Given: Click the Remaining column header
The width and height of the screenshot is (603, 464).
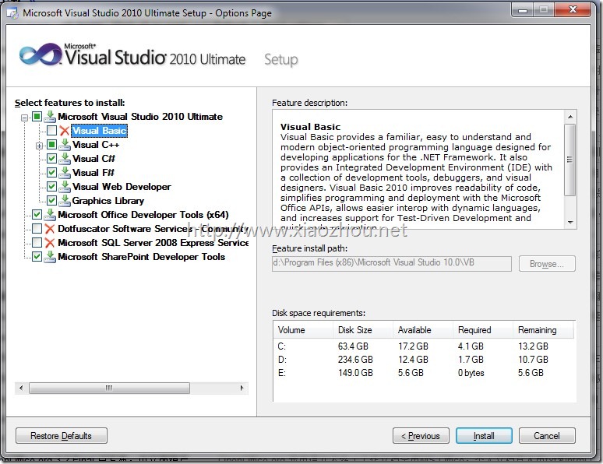Looking at the screenshot, I should point(543,330).
